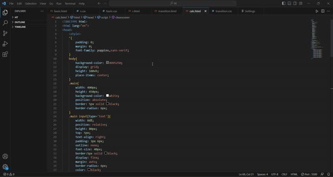The image size is (333, 177).
Task: Open Explorer's more actions ellipsis
Action: (42, 11)
